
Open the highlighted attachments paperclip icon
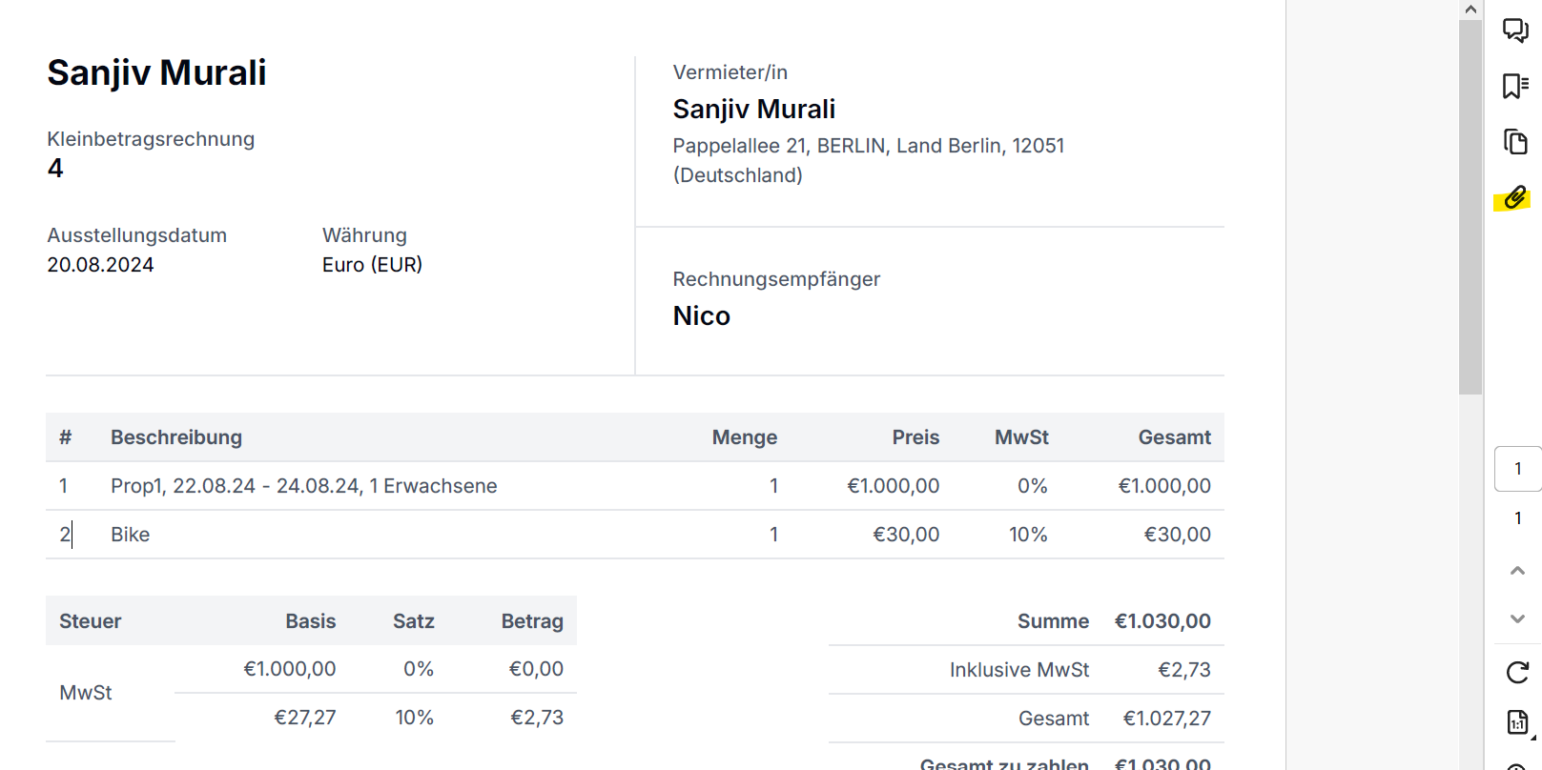click(x=1514, y=198)
